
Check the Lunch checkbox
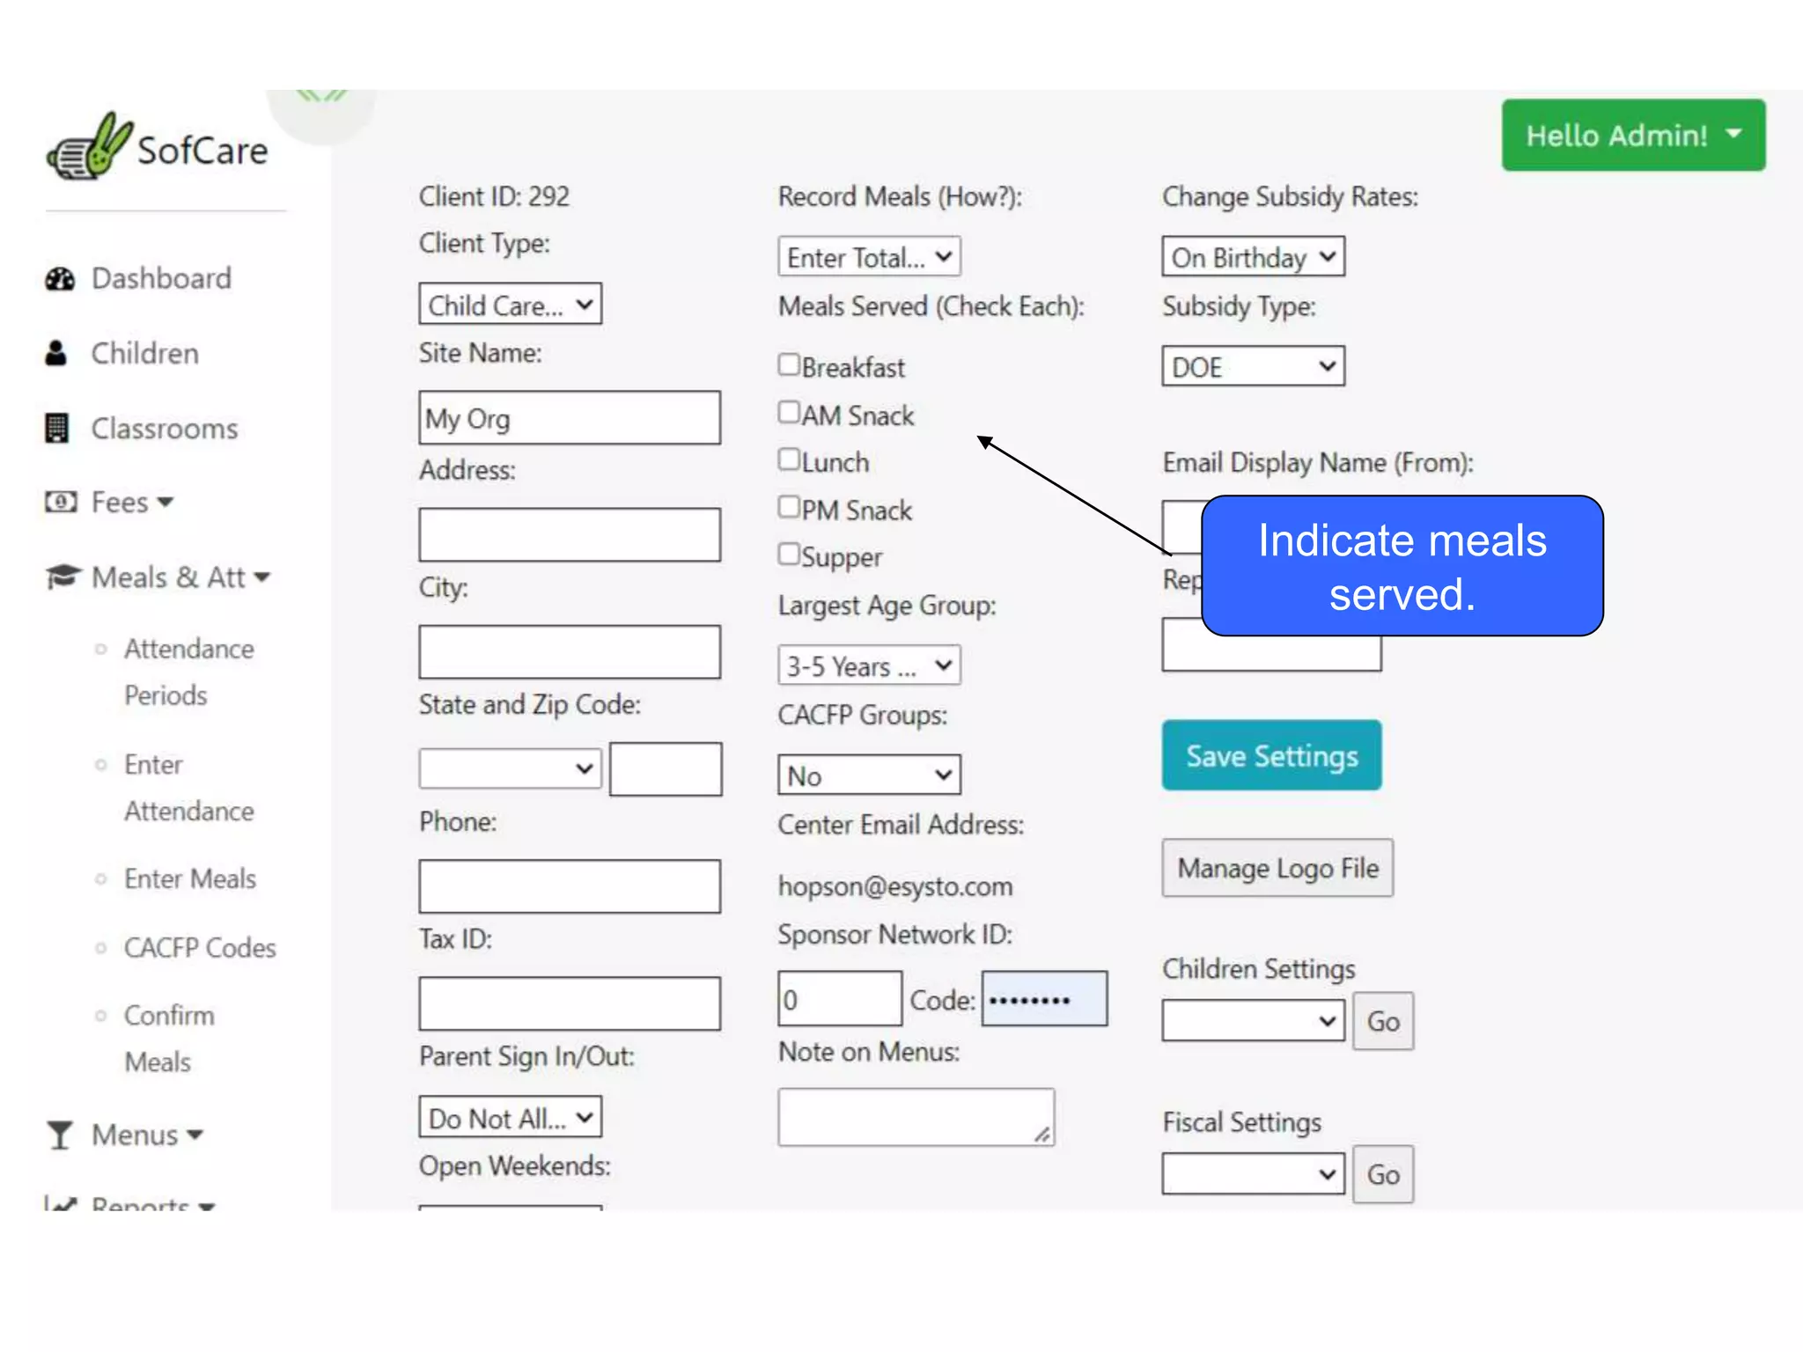(x=789, y=459)
